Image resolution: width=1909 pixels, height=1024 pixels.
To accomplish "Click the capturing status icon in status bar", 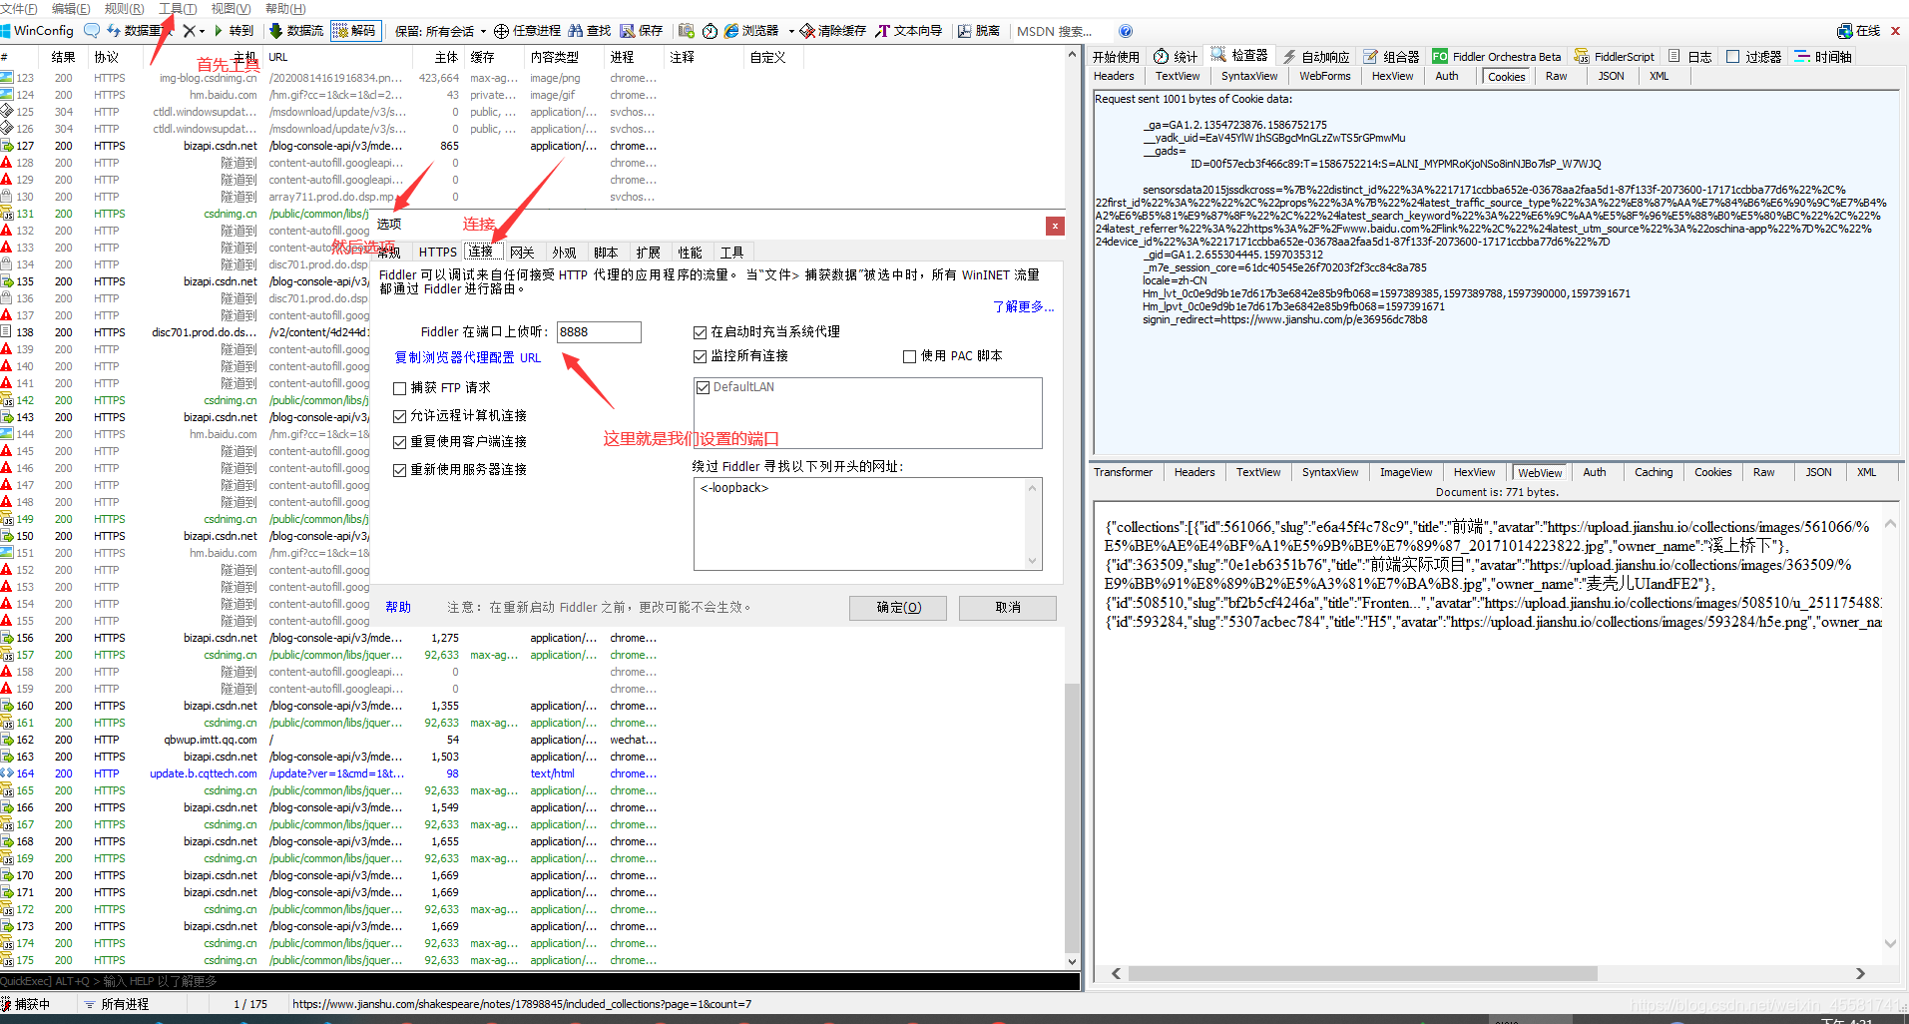I will click(x=7, y=1004).
